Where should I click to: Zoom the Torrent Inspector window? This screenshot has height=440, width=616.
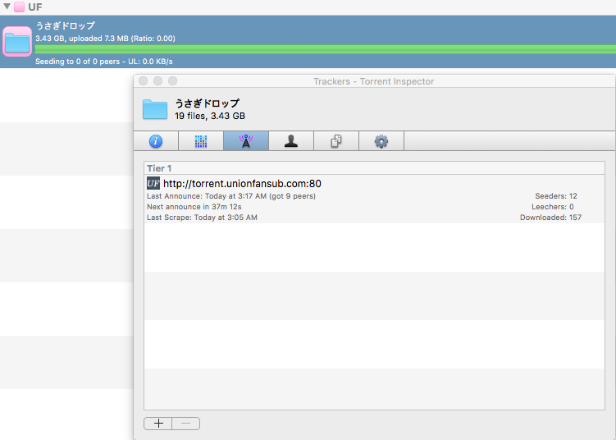coord(172,81)
